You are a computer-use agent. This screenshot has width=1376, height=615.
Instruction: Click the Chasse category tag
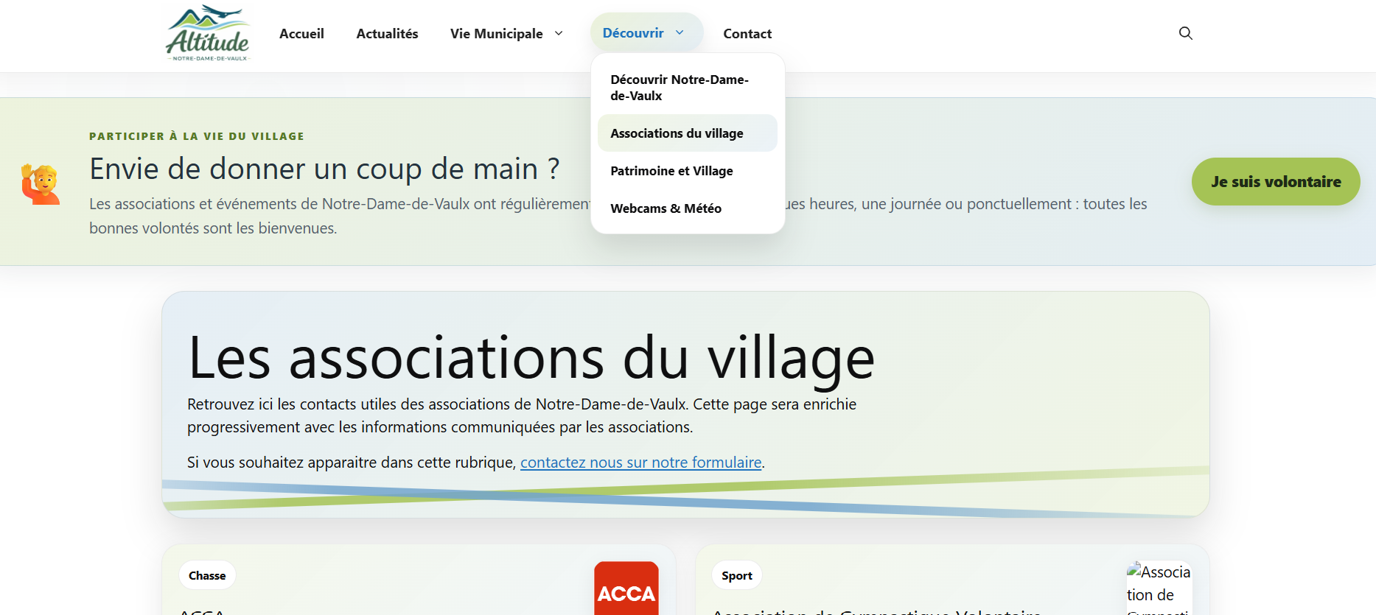pyautogui.click(x=207, y=575)
